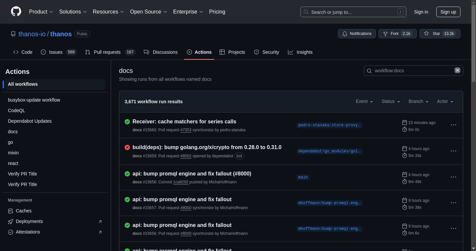Image resolution: width=476 pixels, height=251 pixels.
Task: Select the docs workflow in sidebar
Action: click(55, 132)
